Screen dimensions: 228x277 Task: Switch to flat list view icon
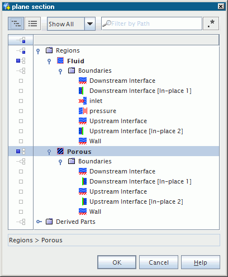click(32, 24)
